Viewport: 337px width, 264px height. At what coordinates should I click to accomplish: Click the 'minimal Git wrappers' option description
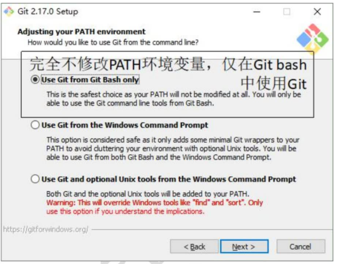click(x=173, y=149)
